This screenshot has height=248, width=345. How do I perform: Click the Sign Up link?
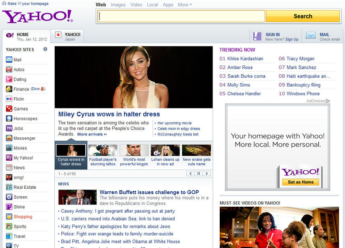[292, 39]
